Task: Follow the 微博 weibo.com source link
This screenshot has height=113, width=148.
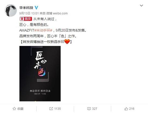Action: pos(57,13)
